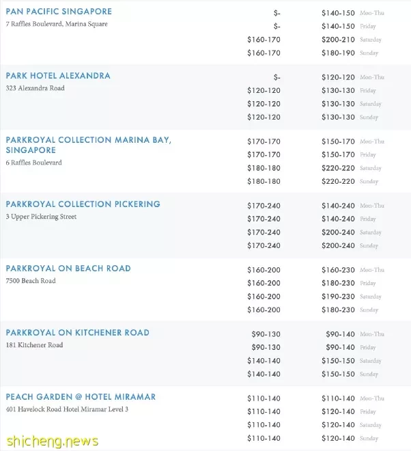Click the Parkroyal on Beach Road heading
Viewport: 411px width, 451px height.
coord(68,269)
